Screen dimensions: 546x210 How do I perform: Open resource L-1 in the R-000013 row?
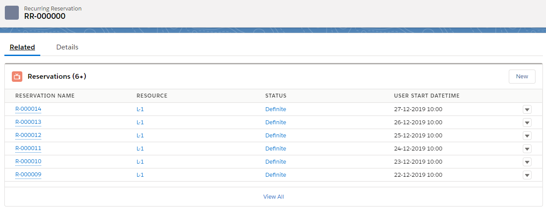pyautogui.click(x=140, y=122)
